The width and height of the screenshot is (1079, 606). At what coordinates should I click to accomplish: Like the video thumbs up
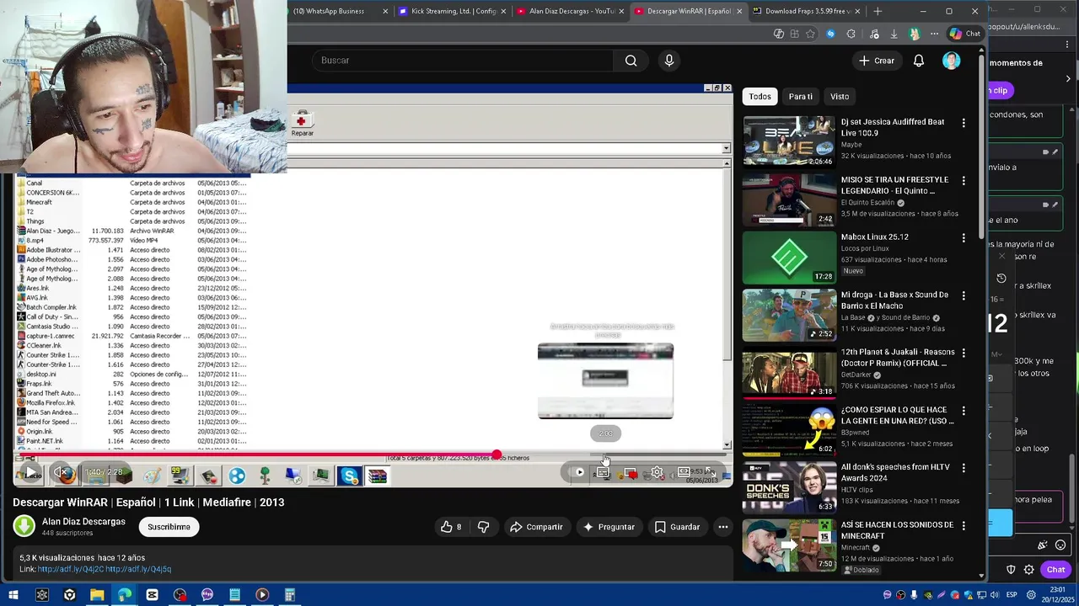tap(451, 527)
